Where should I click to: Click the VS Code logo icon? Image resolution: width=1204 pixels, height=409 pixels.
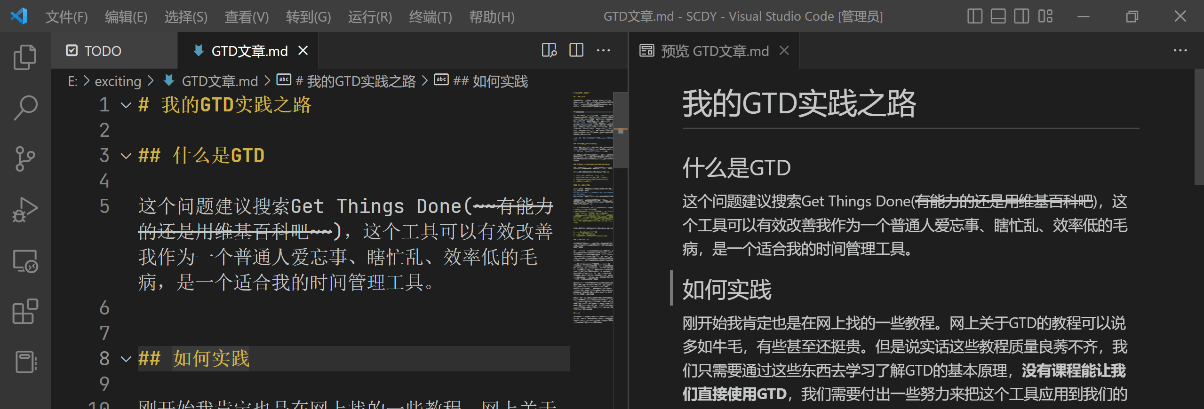[19, 16]
